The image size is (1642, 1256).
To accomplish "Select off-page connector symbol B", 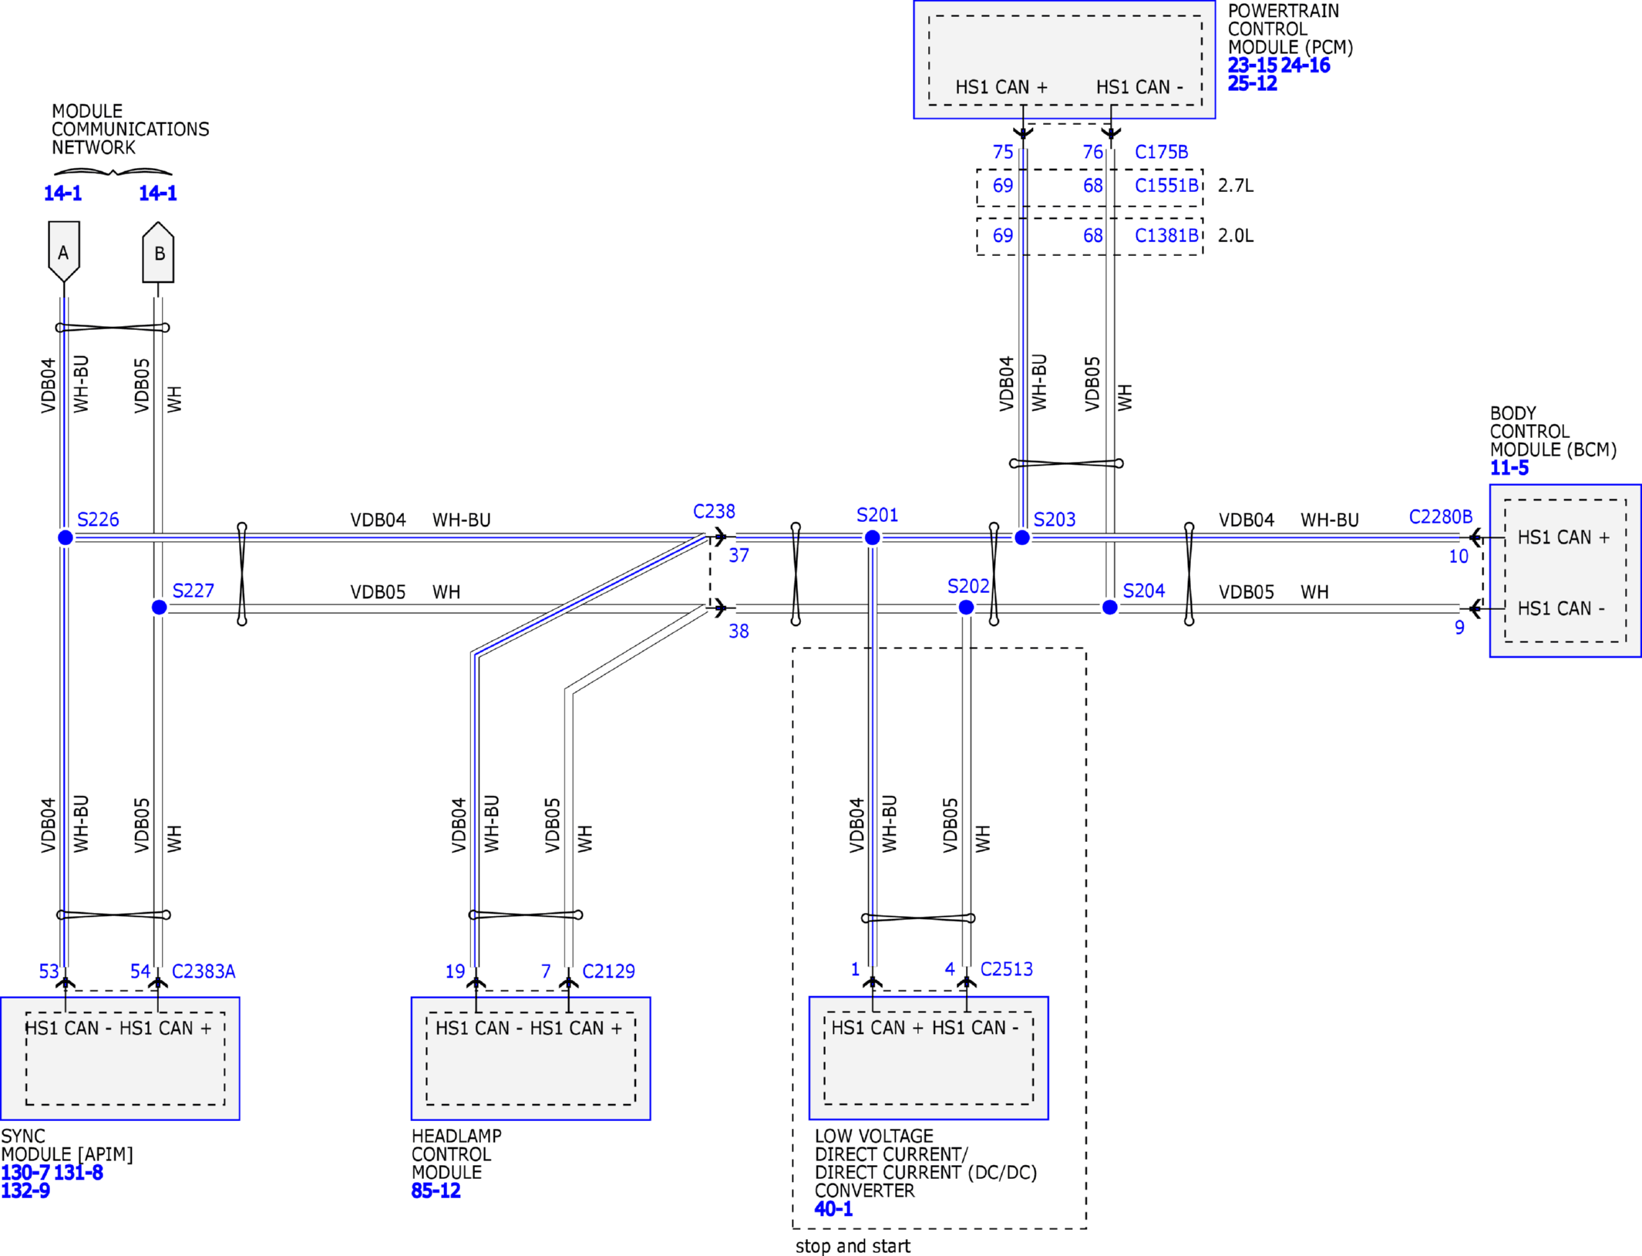I will tap(158, 252).
